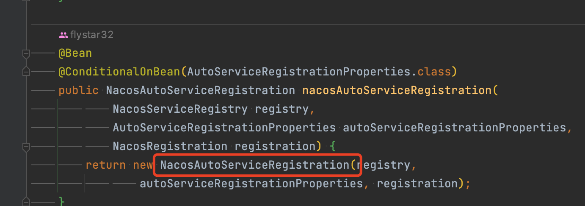Click highlighted NacosAutoServiceRegistration constructor call
The width and height of the screenshot is (585, 206).
[x=255, y=165]
